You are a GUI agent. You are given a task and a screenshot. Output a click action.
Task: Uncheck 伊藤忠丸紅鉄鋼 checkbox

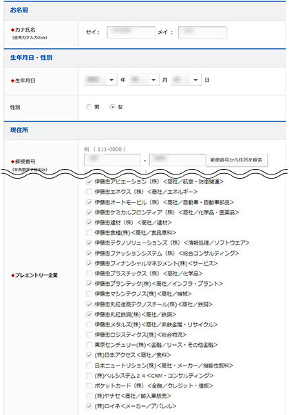pos(89,315)
